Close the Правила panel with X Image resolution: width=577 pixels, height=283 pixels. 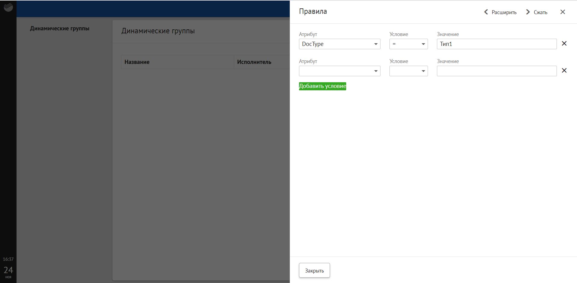coord(563,12)
